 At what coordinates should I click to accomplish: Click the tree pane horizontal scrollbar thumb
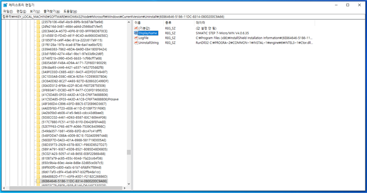[x=65, y=188]
